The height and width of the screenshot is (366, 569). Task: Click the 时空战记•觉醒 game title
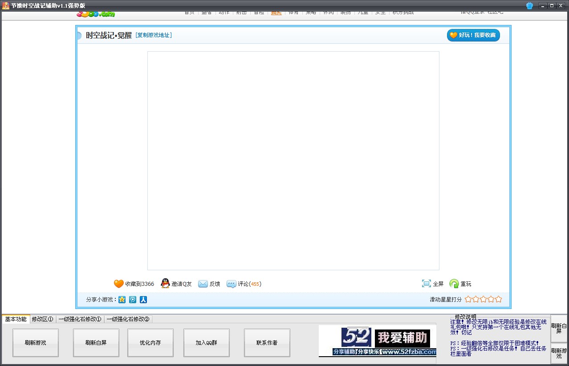click(109, 35)
